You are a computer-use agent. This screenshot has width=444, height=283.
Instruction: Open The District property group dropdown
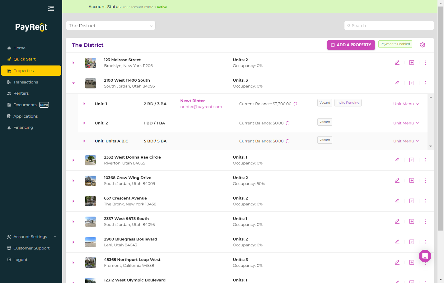(x=110, y=25)
